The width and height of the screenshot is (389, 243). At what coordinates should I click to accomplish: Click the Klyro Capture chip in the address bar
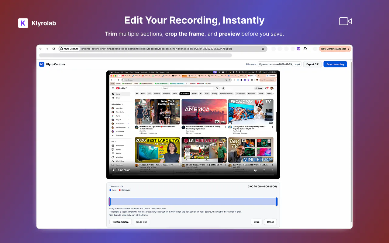coord(70,49)
